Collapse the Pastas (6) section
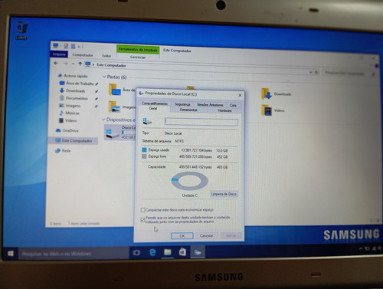 click(x=104, y=77)
